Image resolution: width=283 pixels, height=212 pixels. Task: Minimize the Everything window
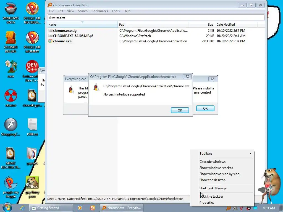pos(242,5)
